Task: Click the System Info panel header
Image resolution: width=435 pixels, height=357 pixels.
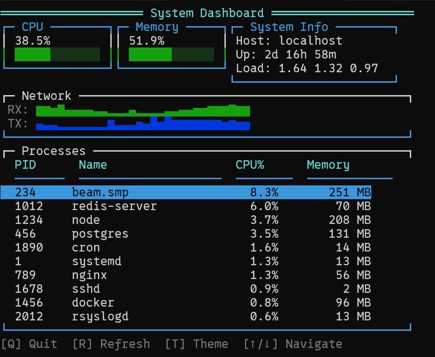Action: tap(289, 27)
